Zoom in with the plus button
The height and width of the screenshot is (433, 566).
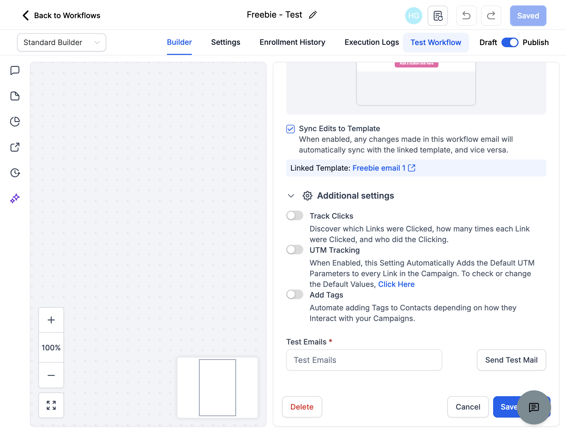point(51,320)
